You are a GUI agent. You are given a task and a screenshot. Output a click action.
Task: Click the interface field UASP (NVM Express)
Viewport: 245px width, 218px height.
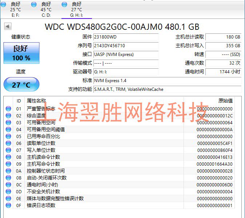pyautogui.click(x=126, y=54)
